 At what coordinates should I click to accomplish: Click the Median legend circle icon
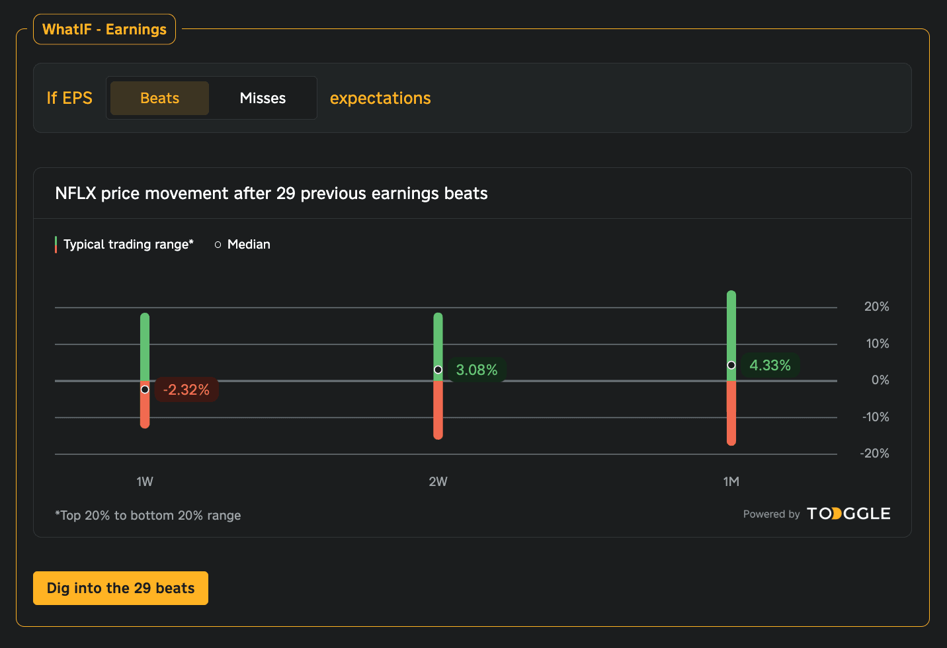pos(218,245)
